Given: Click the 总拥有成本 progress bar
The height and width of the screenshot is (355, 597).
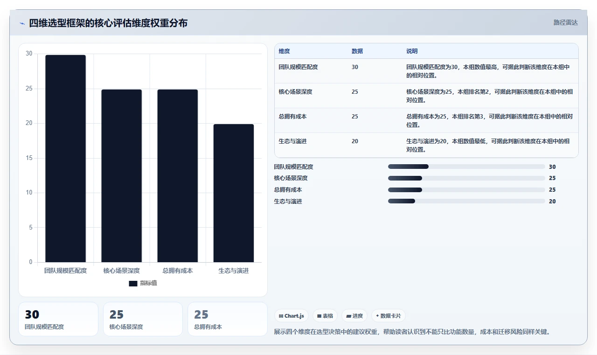Looking at the screenshot, I should (466, 190).
